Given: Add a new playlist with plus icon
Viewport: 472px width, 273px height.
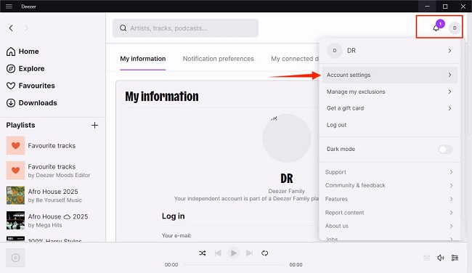Looking at the screenshot, I should coord(95,125).
